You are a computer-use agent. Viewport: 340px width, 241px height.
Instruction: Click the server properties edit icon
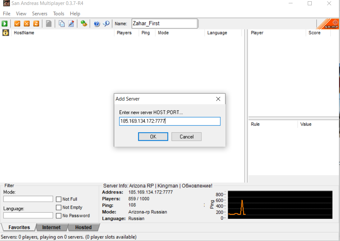click(x=71, y=23)
